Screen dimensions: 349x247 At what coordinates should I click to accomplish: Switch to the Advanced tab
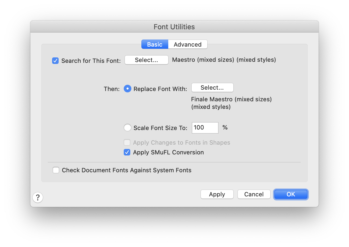(x=188, y=44)
